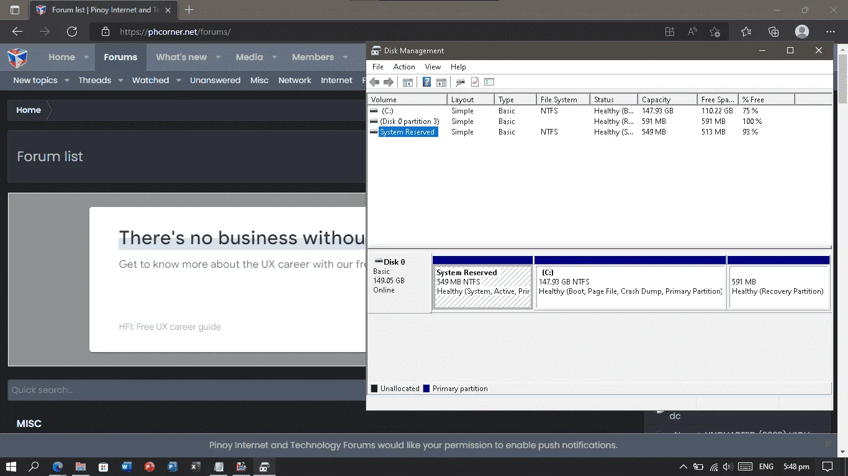Open the Unanswered forum link

click(215, 81)
